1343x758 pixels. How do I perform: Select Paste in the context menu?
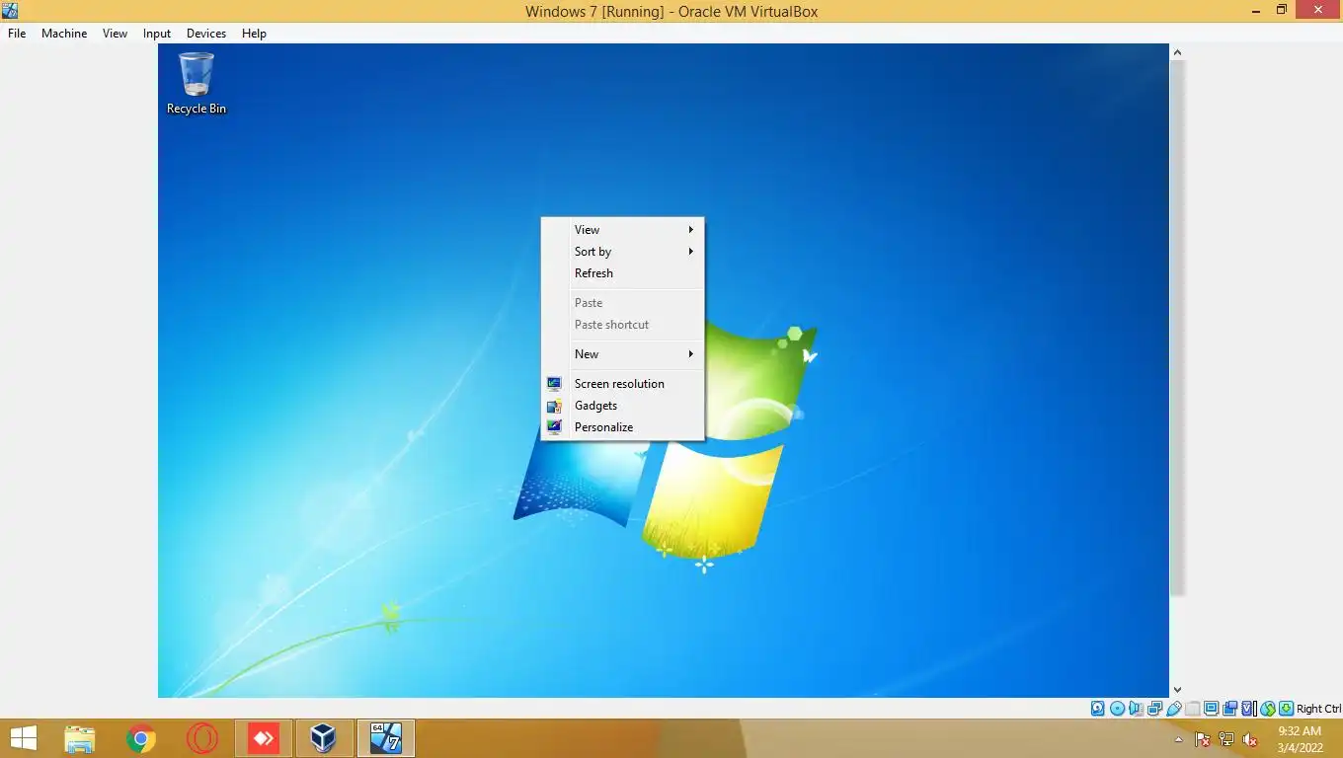tap(622, 302)
